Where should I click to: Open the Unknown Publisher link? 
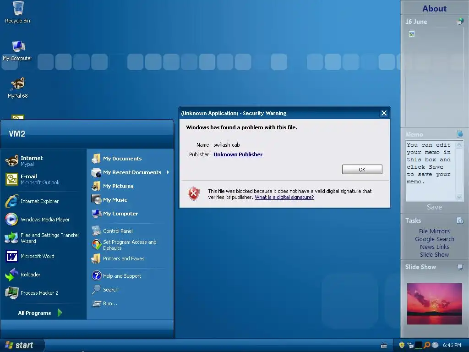(238, 154)
